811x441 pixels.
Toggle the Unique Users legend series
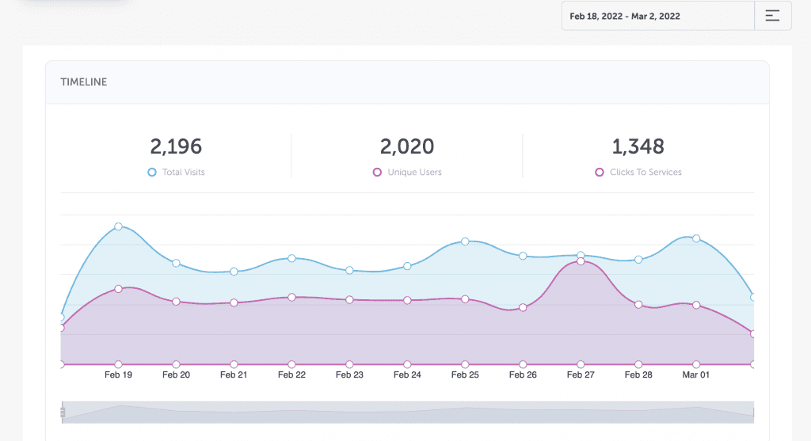407,172
